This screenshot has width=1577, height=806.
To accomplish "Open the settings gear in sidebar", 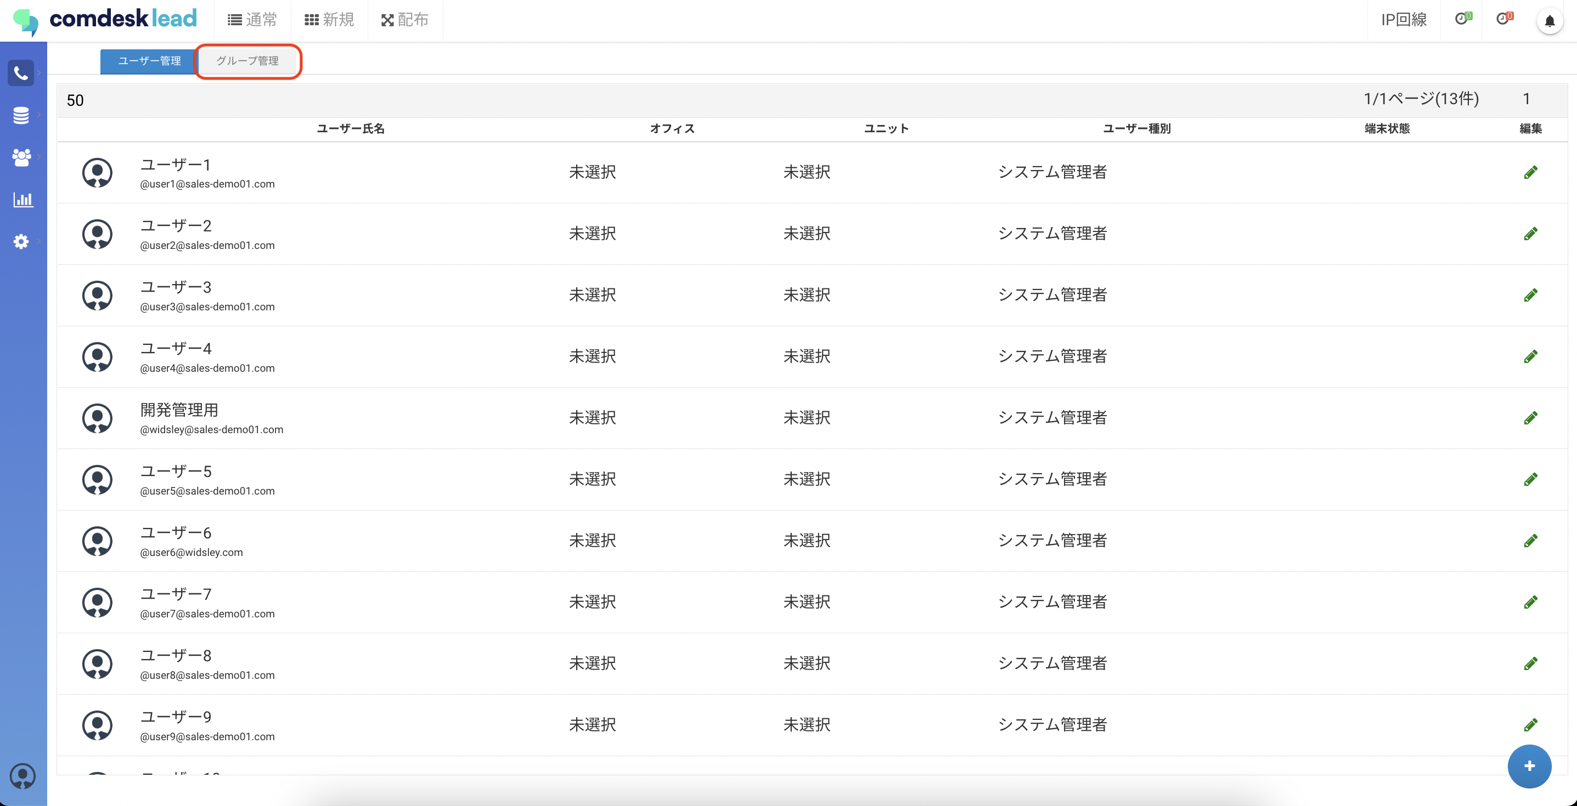I will 21,242.
